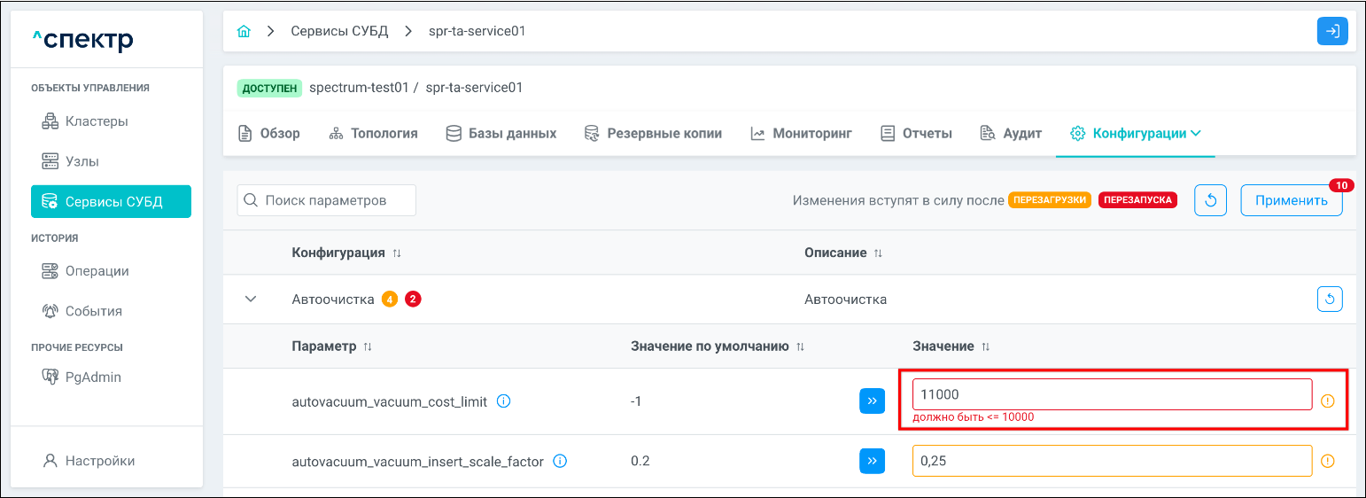Apply default value to autovacuum_vacuum_insert_scale_factor

(x=872, y=462)
